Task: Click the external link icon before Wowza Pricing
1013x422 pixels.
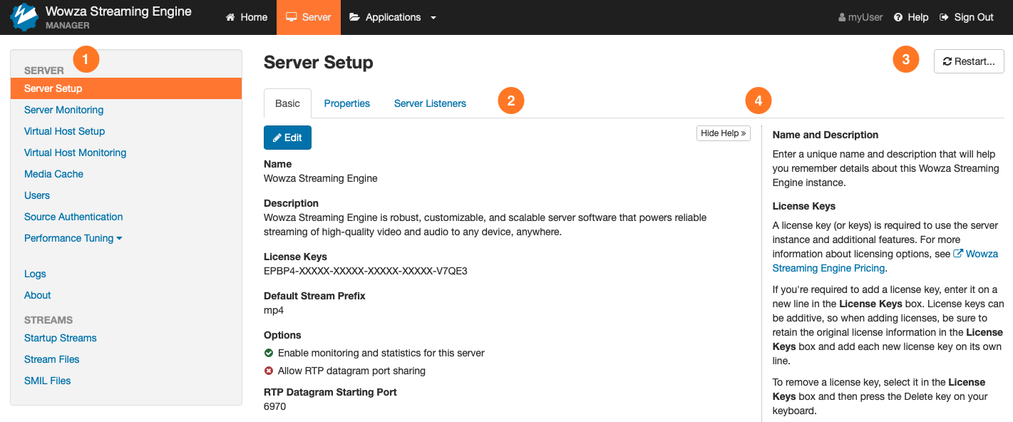Action: tap(958, 254)
